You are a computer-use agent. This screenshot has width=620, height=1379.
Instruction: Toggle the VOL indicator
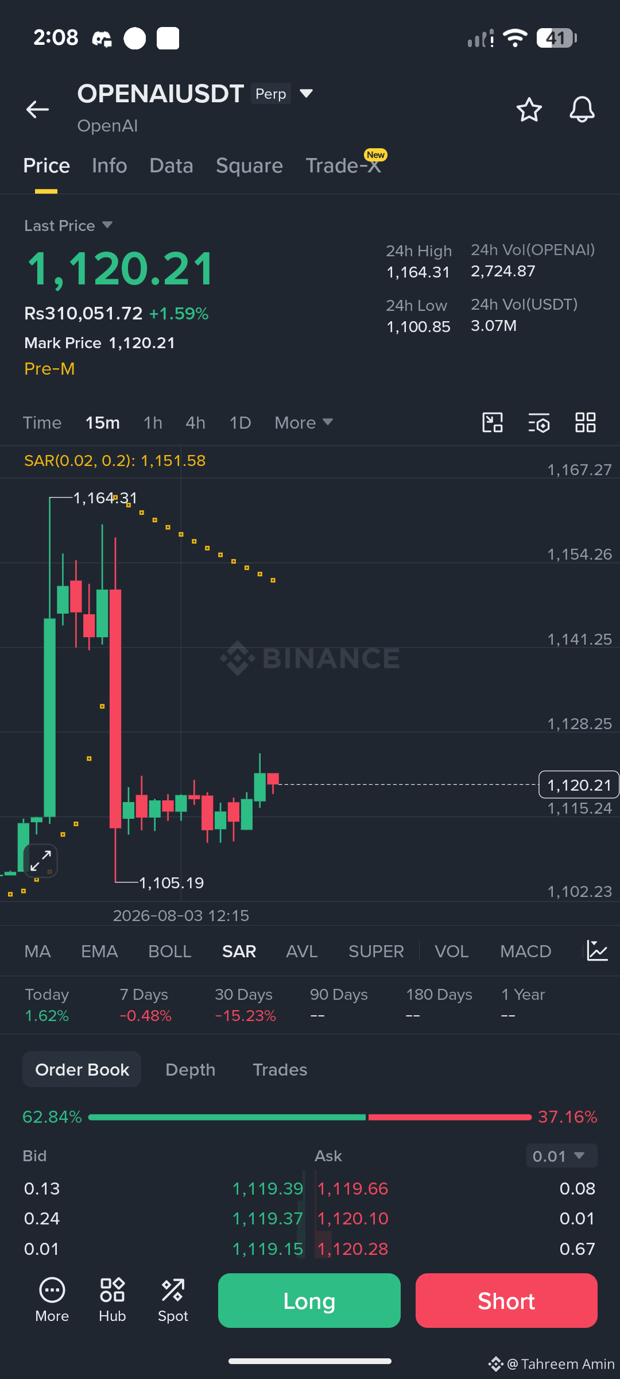point(452,952)
